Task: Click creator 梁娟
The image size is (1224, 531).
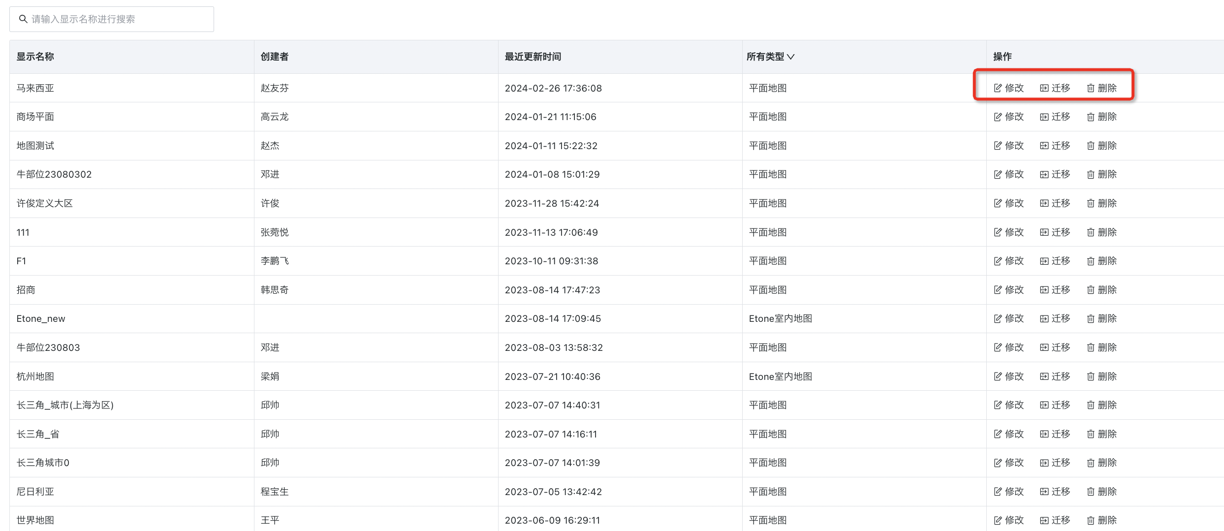Action: [270, 376]
